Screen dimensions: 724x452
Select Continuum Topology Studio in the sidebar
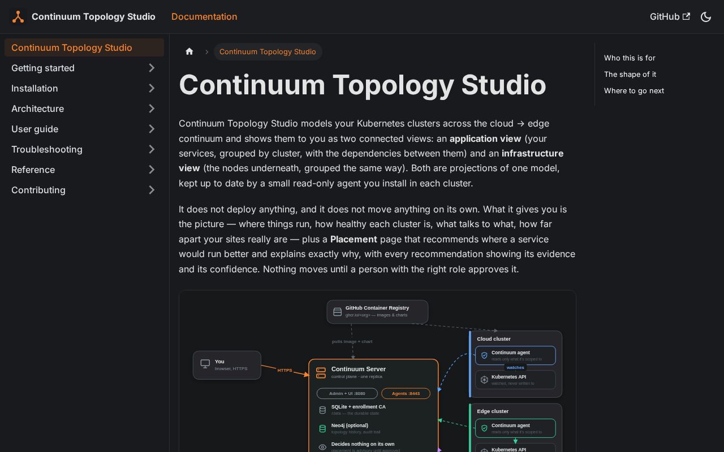[84, 47]
